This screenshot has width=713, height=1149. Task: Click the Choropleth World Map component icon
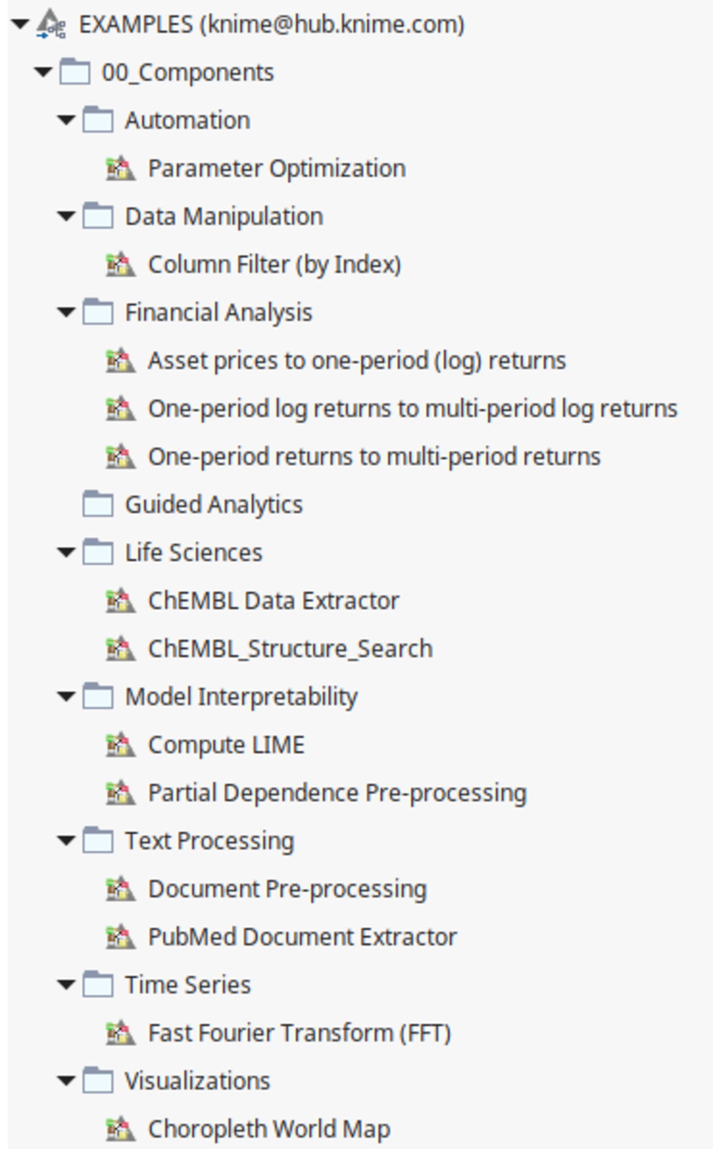pyautogui.click(x=121, y=1129)
